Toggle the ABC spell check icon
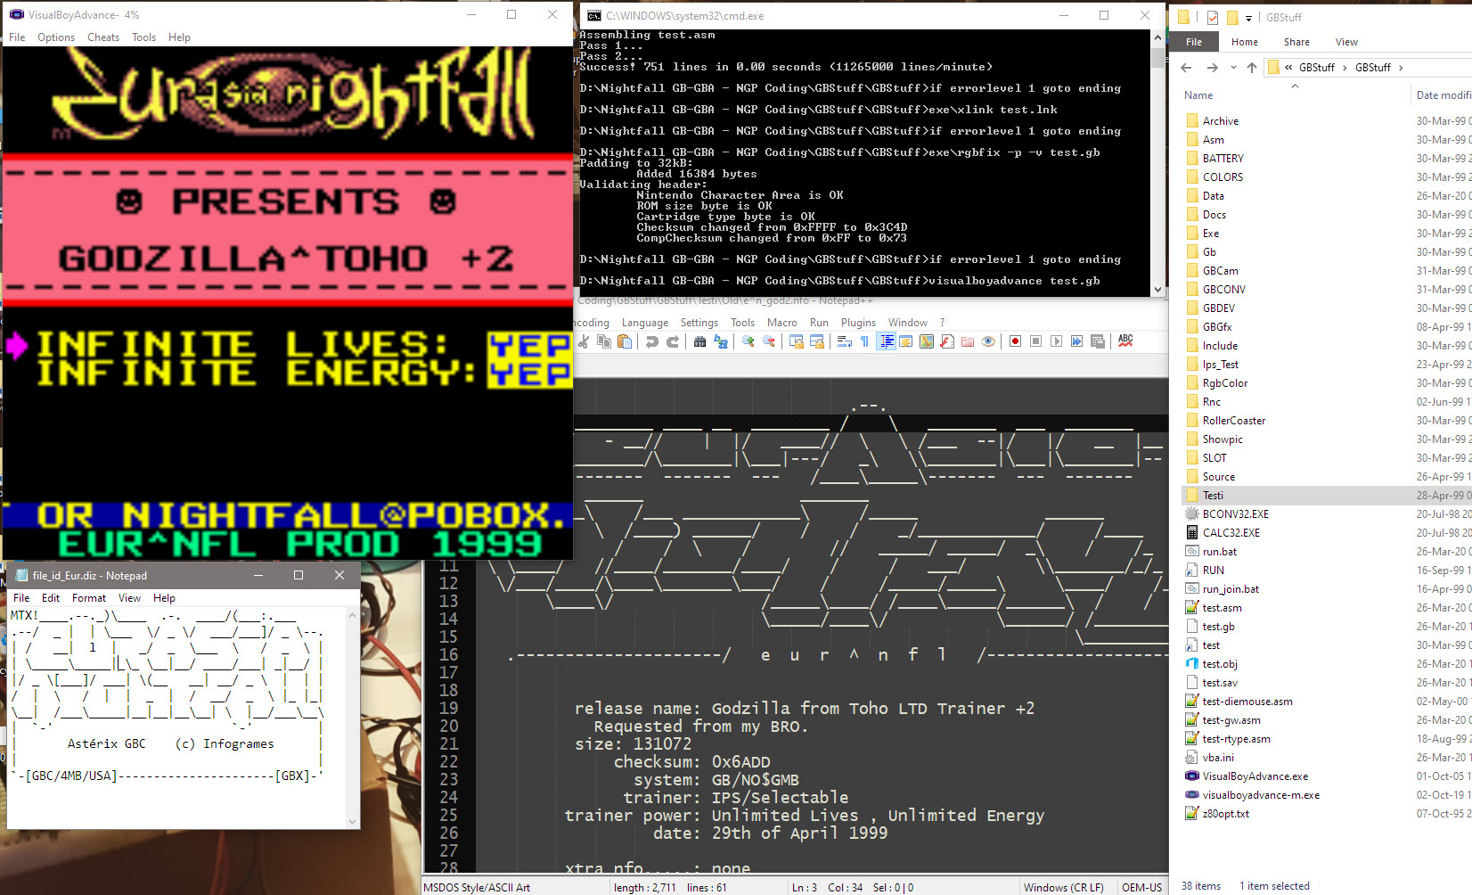Image resolution: width=1472 pixels, height=895 pixels. tap(1125, 341)
